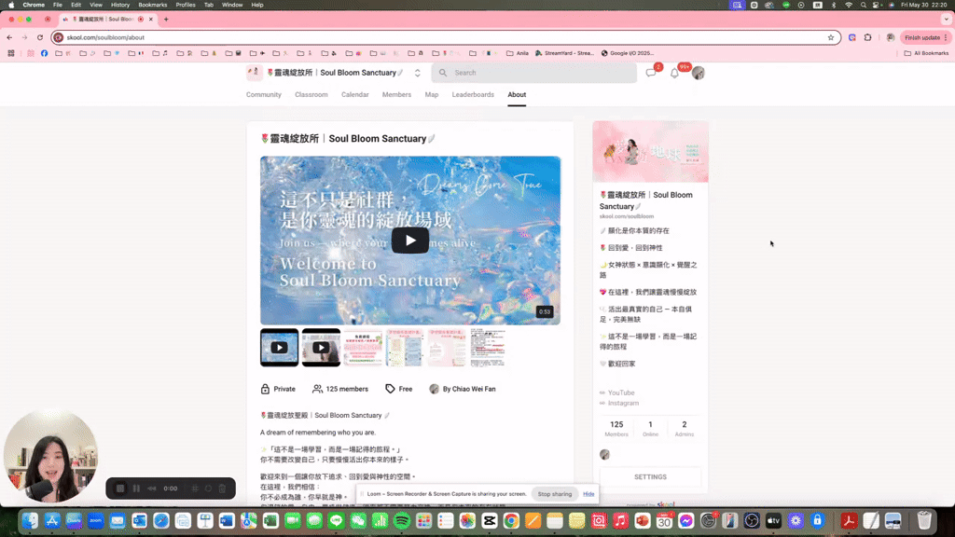
Task: Stop the Loom recording with the stop button
Action: (x=119, y=489)
